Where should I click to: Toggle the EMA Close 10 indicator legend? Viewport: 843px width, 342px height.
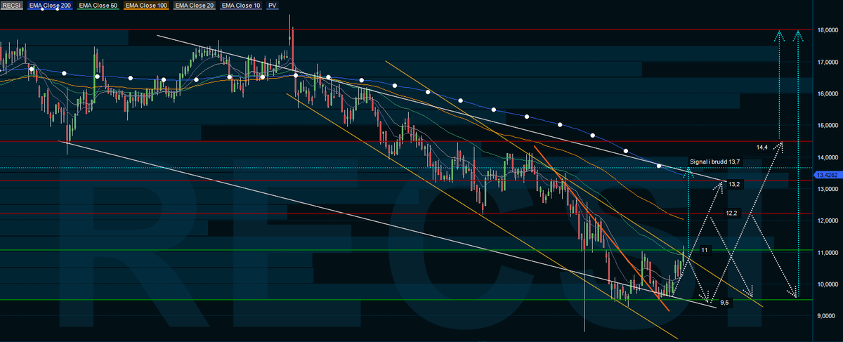coord(241,6)
